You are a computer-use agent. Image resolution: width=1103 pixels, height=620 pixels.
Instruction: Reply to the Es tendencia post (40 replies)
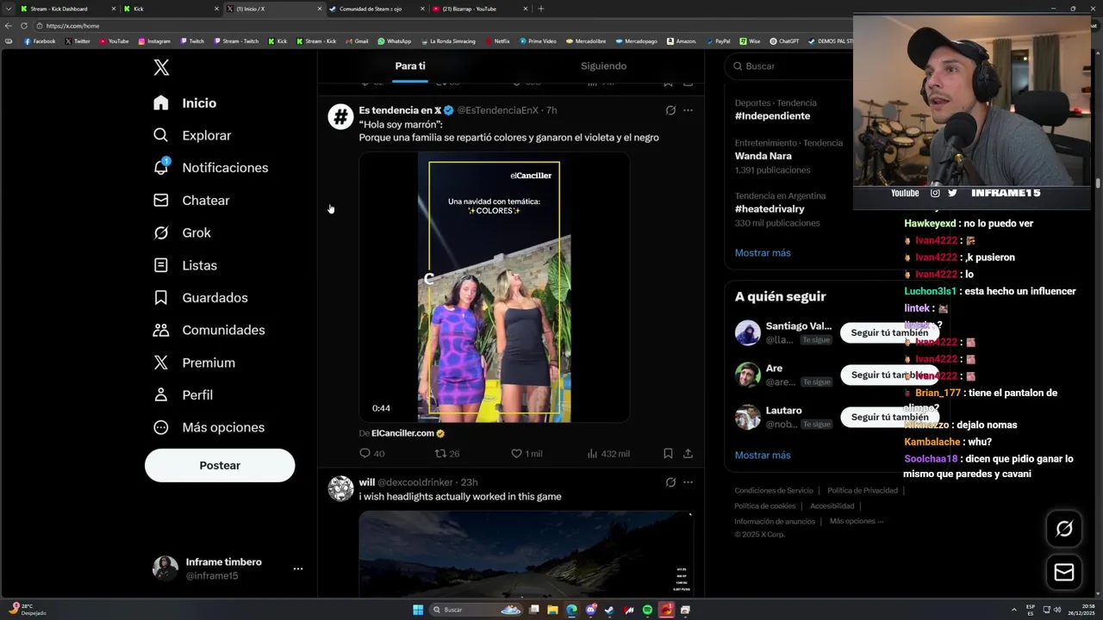pos(371,453)
